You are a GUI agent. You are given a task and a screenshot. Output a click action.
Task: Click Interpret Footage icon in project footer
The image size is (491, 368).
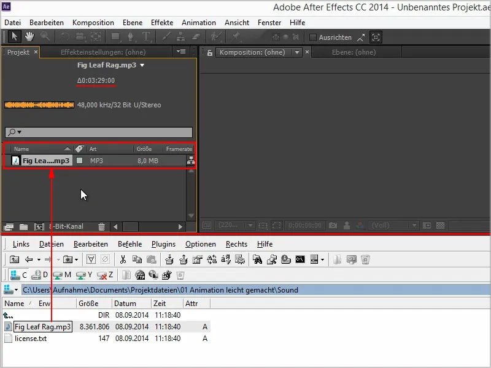tap(8, 226)
